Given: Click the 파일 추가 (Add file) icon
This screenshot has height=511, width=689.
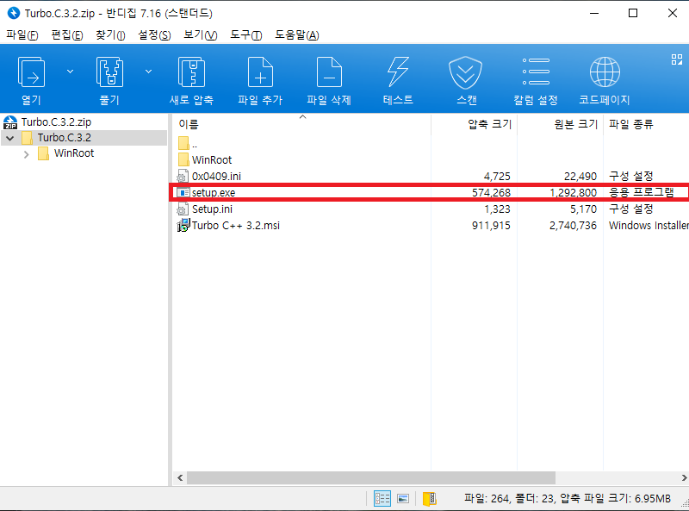Looking at the screenshot, I should [260, 72].
